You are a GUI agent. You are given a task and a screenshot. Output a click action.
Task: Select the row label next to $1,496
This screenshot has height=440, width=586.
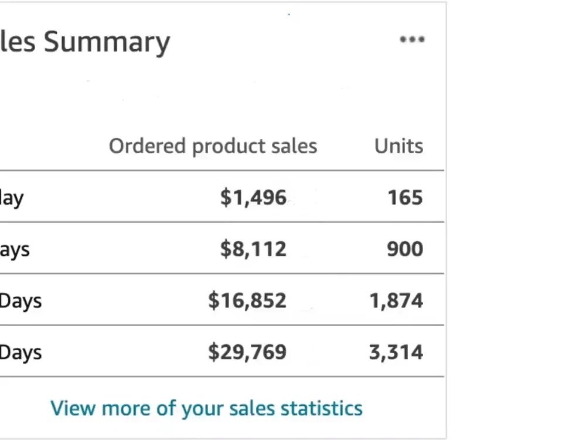[x=12, y=198]
